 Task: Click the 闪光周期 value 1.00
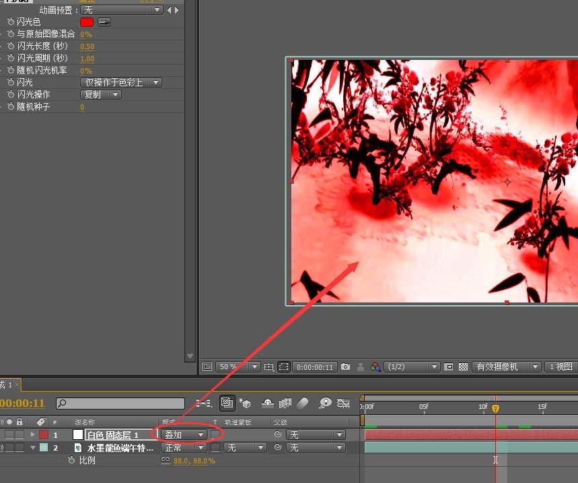[87, 59]
